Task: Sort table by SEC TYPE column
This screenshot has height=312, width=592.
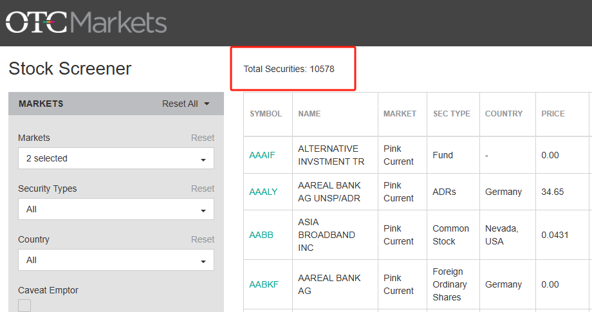Action: 452,114
